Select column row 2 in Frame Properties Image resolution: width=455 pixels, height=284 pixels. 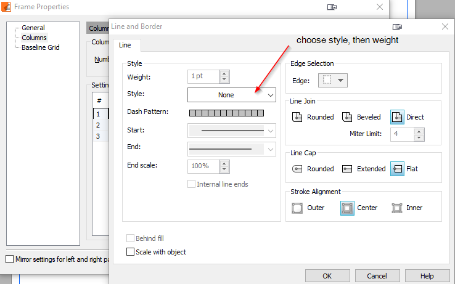(x=100, y=125)
